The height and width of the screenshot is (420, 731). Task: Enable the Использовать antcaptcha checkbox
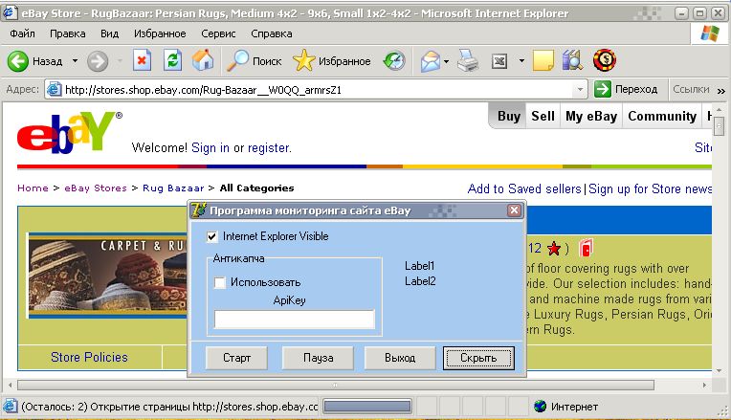click(x=219, y=282)
